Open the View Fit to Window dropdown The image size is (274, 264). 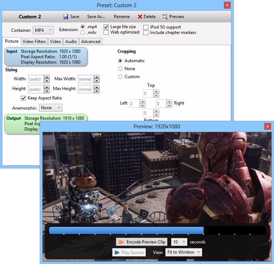[183, 252]
